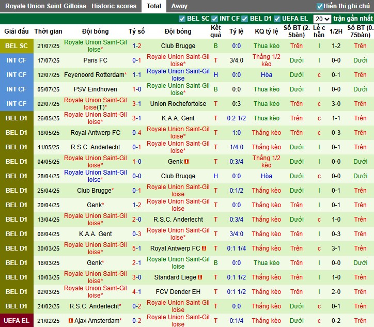374x327 pixels.
Task: Select Hòa result on 12/07/25 row
Action: [267, 75]
